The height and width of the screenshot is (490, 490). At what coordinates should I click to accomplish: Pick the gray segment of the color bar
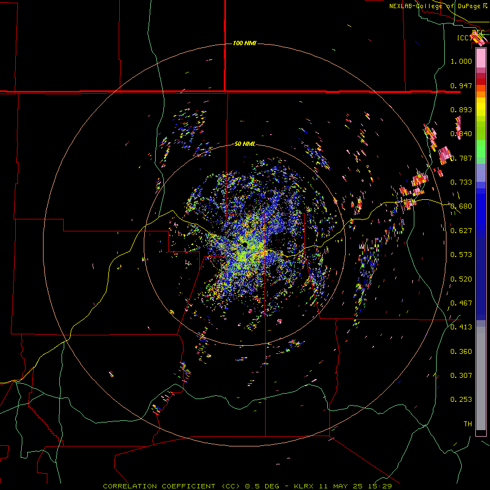point(481,378)
